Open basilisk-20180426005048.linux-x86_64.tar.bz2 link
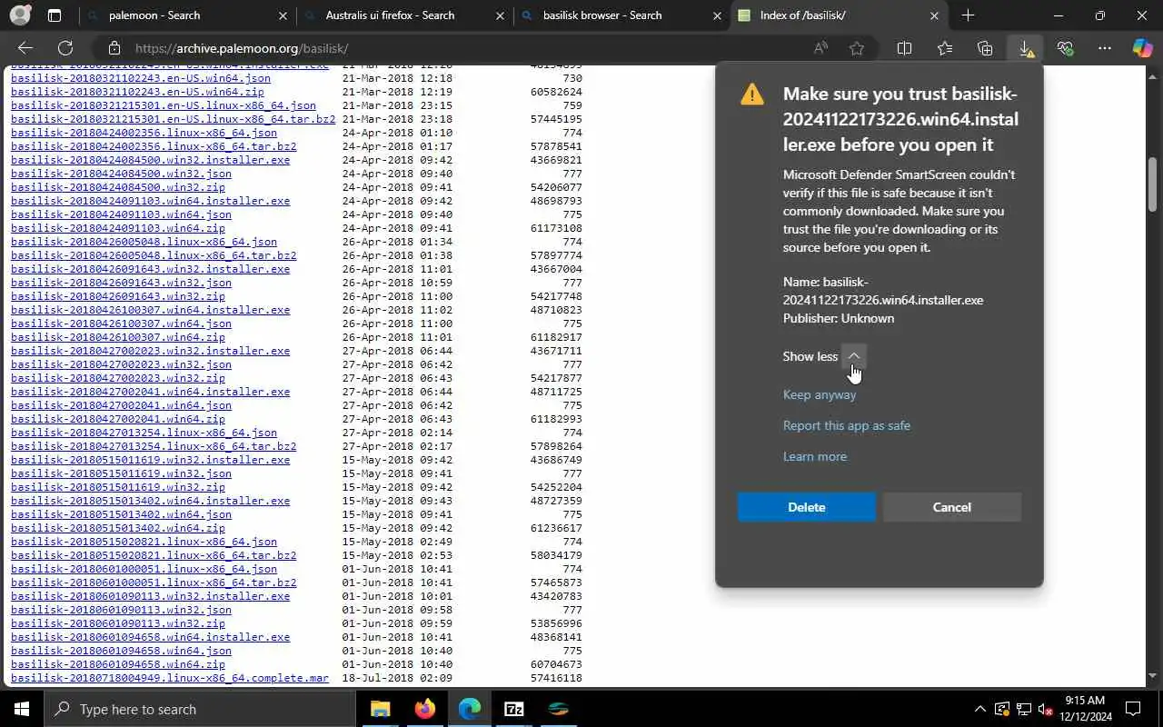 [x=154, y=255]
